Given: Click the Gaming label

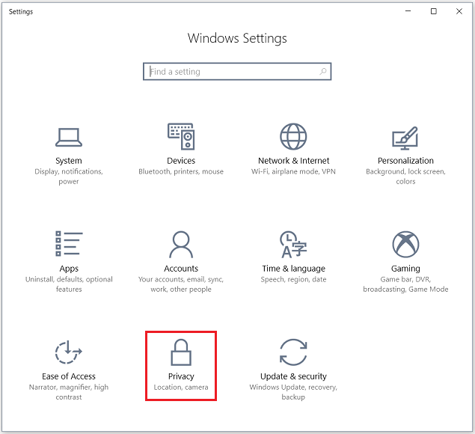Looking at the screenshot, I should (405, 269).
